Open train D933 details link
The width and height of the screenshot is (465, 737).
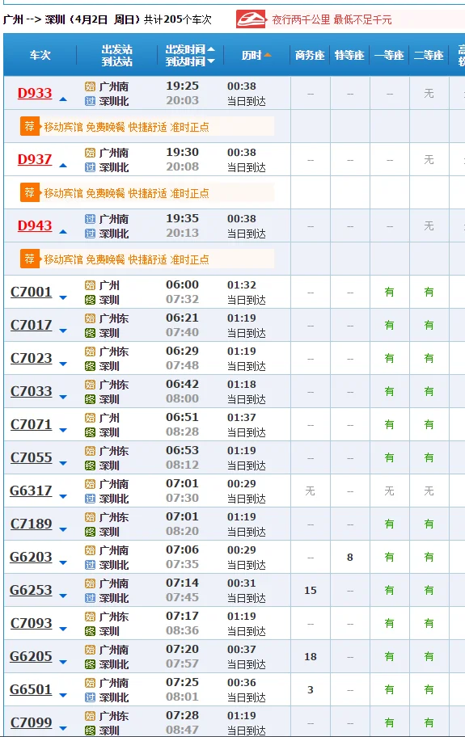coord(35,93)
